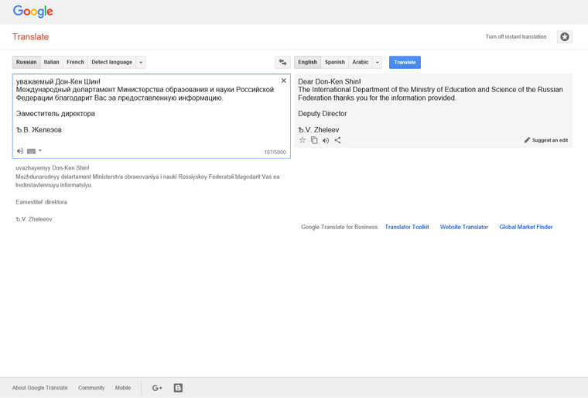
Task: Open the Community footer link
Action: tap(91, 388)
